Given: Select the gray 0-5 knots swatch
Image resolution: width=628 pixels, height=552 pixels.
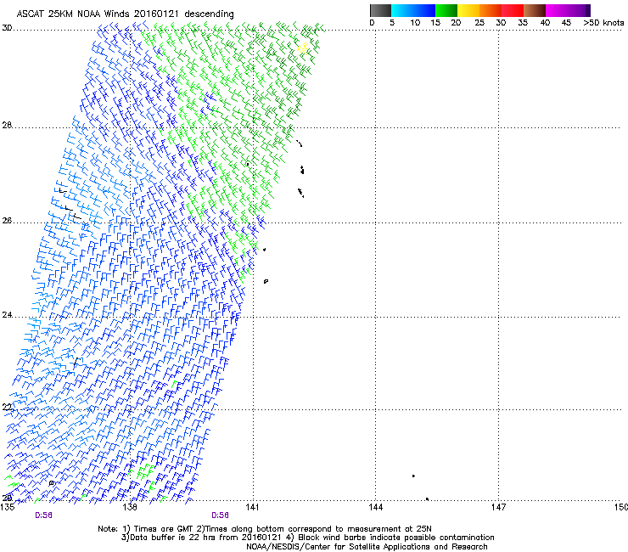Looking at the screenshot, I should 380,10.
